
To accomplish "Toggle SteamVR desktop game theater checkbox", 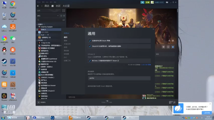I will point(90,46).
